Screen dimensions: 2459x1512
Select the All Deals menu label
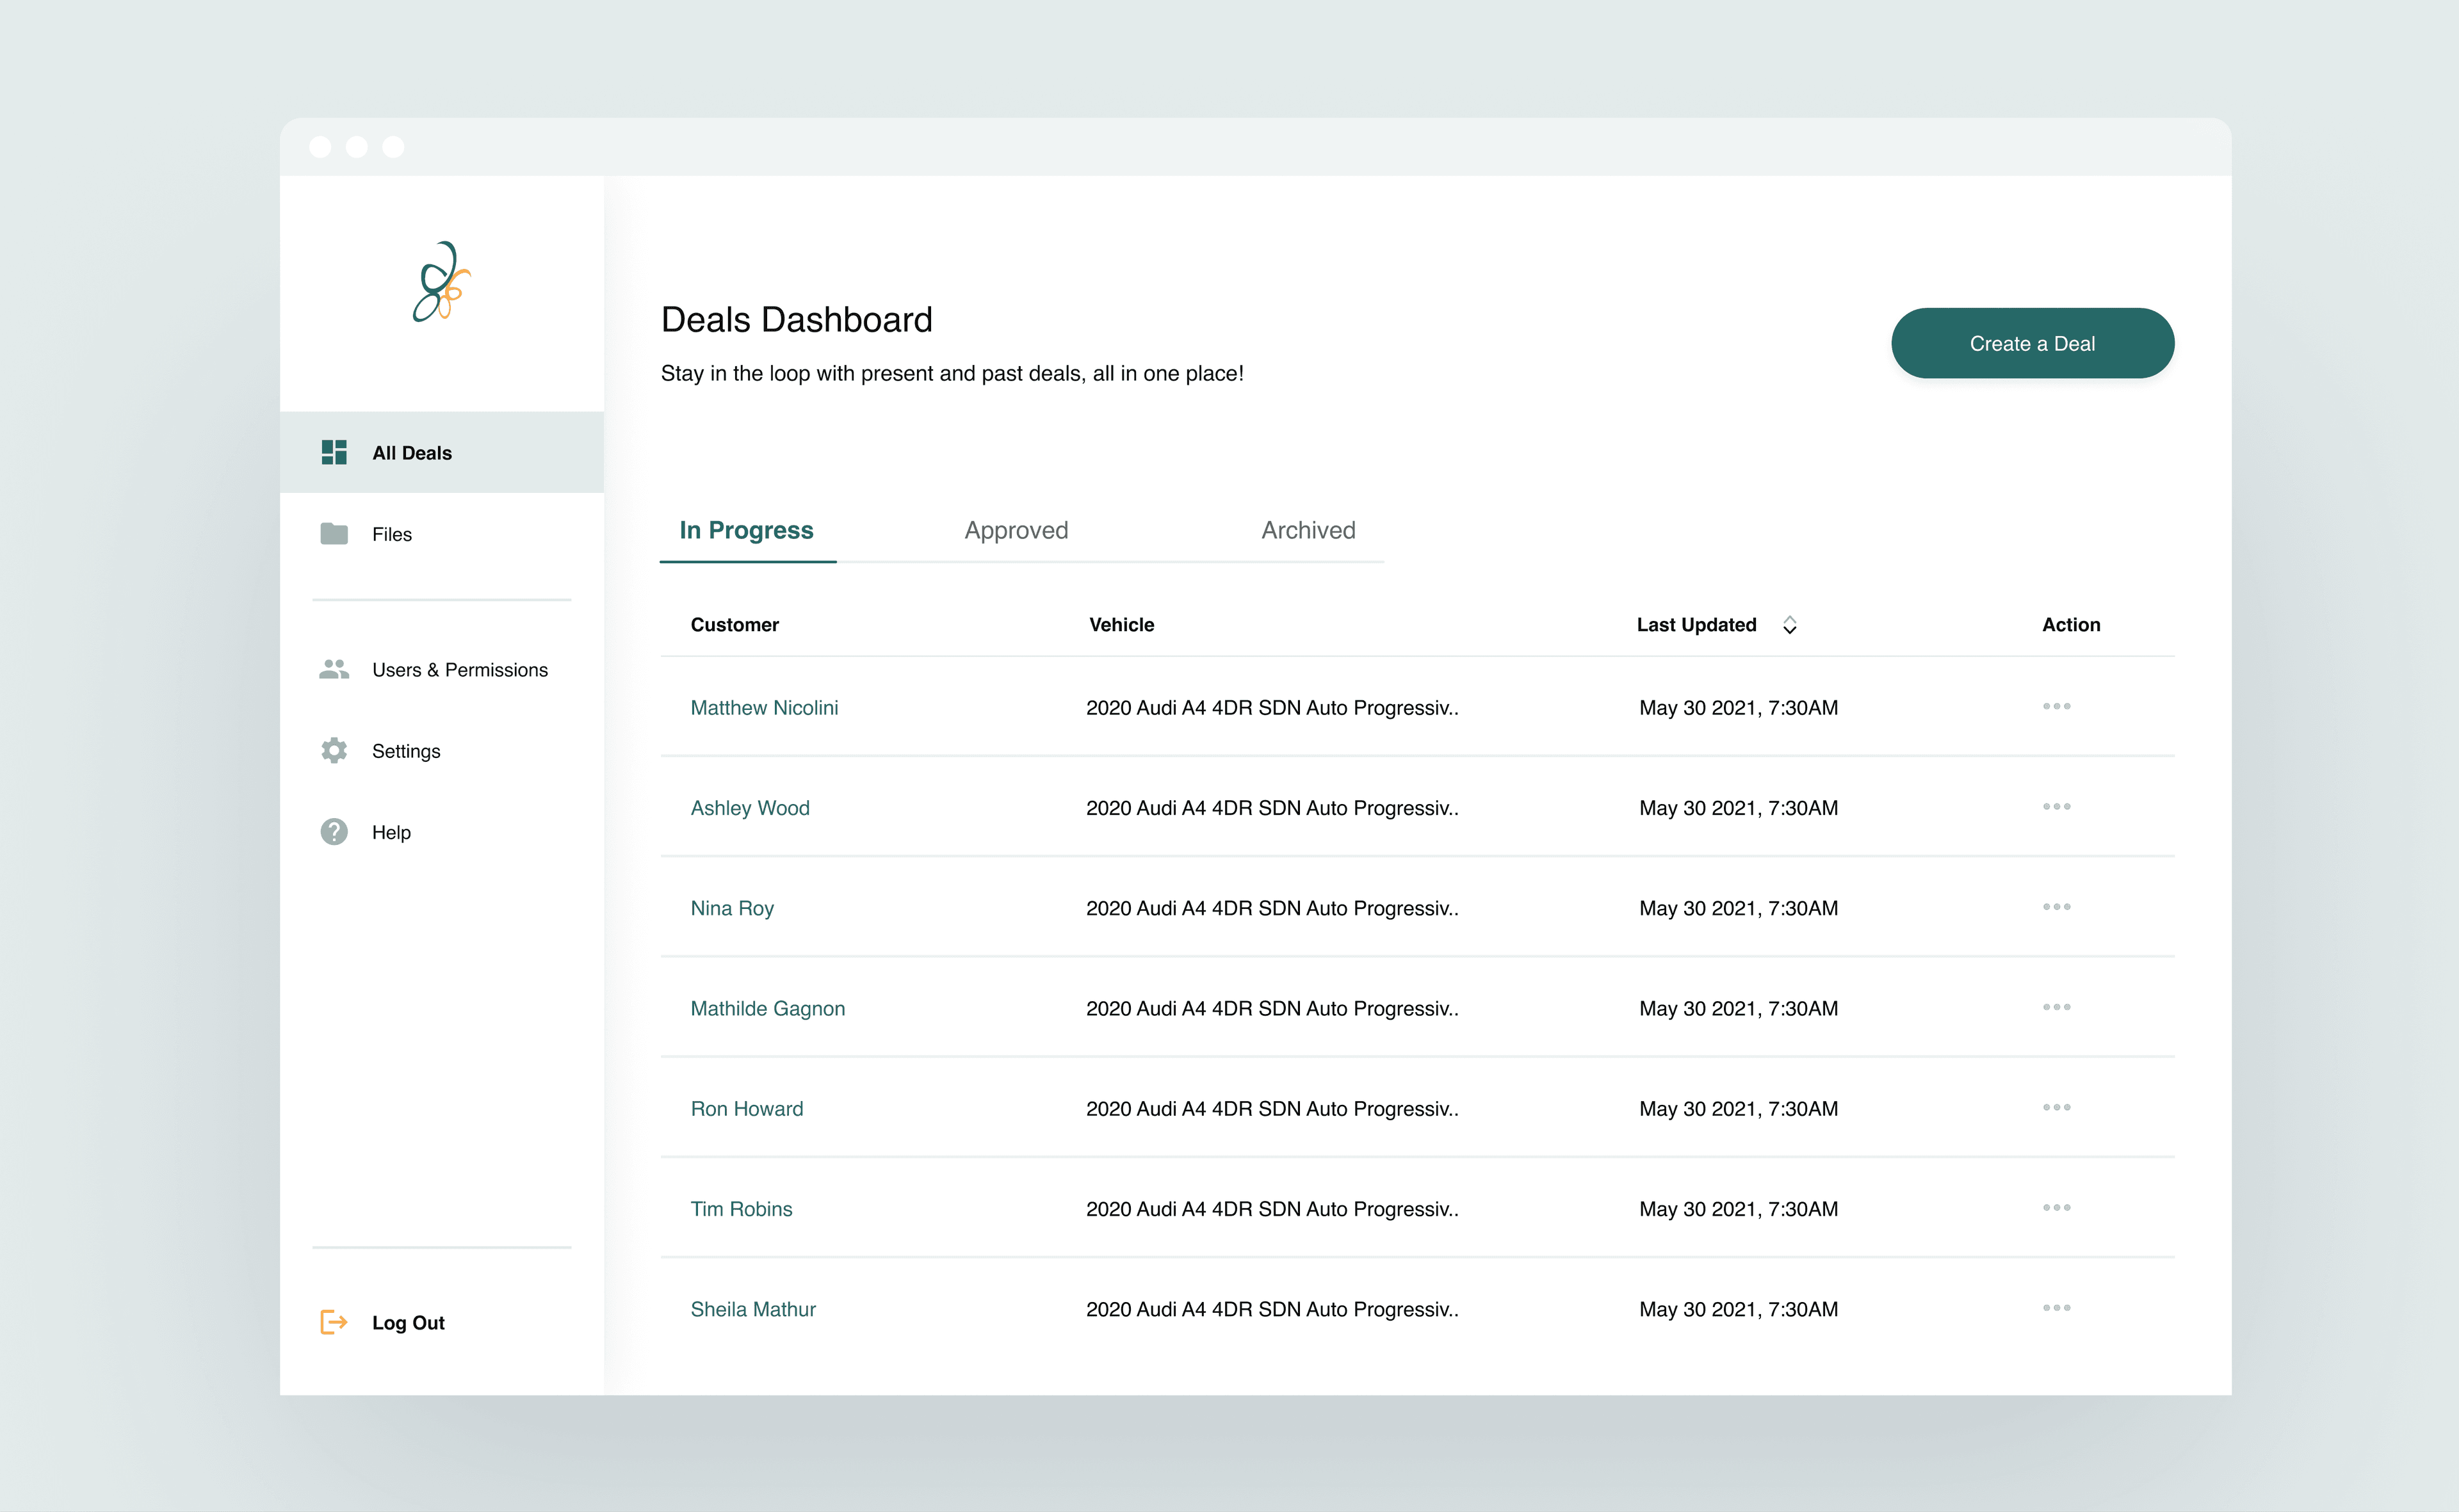coord(412,453)
